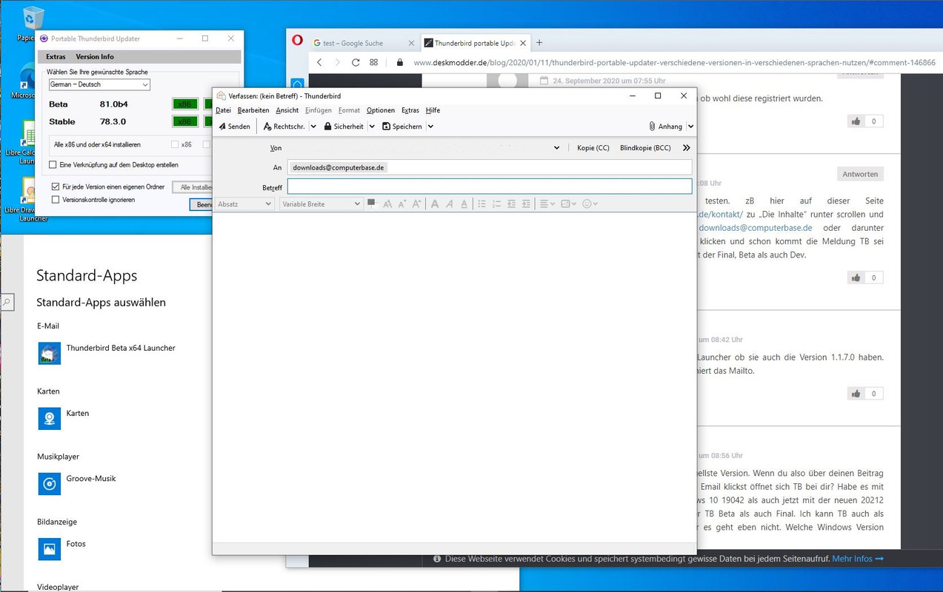Image resolution: width=943 pixels, height=592 pixels.
Task: Open the Karten default app icon
Action: 50,418
